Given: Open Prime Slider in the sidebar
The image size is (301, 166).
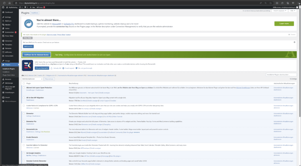Looking at the screenshot, I should click(x=9, y=36).
